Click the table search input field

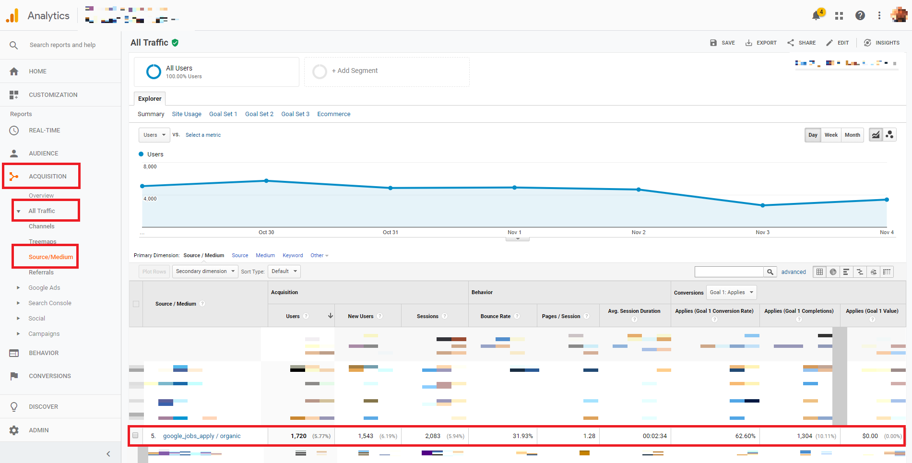729,272
